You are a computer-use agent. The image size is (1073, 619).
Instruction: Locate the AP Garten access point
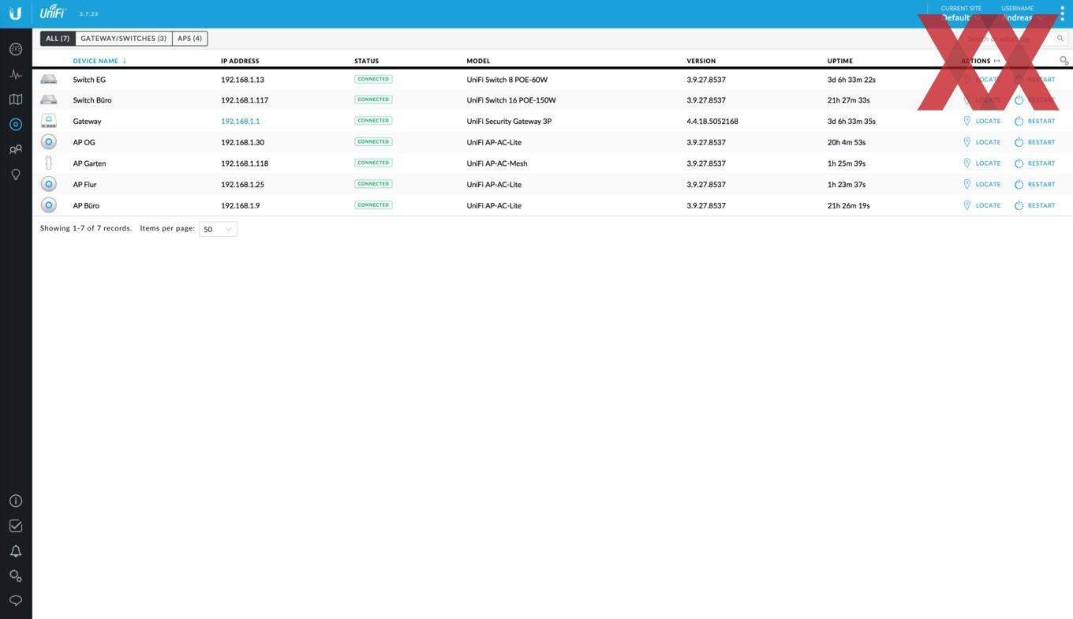[x=982, y=163]
